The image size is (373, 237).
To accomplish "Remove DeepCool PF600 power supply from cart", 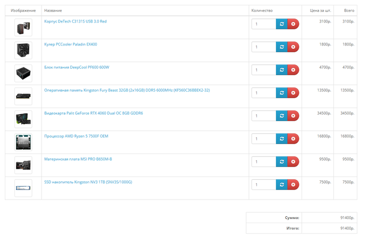I will click(293, 70).
